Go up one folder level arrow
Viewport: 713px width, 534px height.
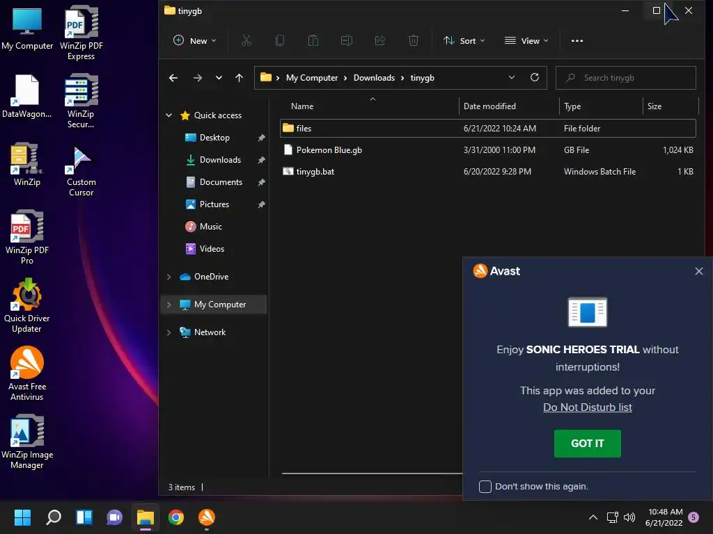[240, 78]
